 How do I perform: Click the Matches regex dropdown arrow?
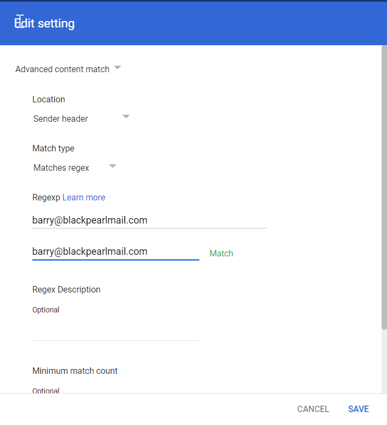[x=113, y=166]
